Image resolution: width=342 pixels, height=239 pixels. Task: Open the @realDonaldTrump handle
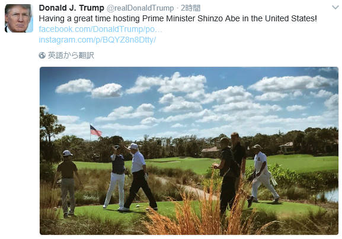pyautogui.click(x=140, y=8)
